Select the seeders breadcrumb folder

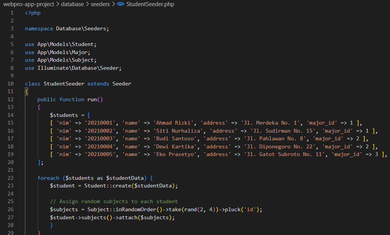pyautogui.click(x=100, y=4)
